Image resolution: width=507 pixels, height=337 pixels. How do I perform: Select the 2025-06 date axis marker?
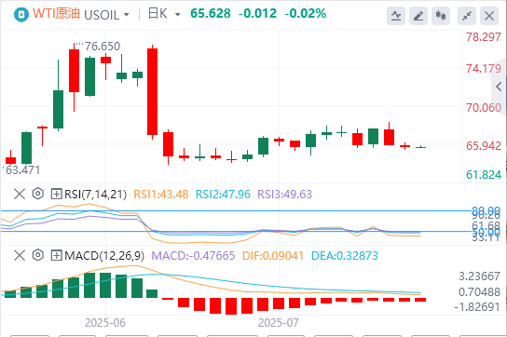[105, 322]
